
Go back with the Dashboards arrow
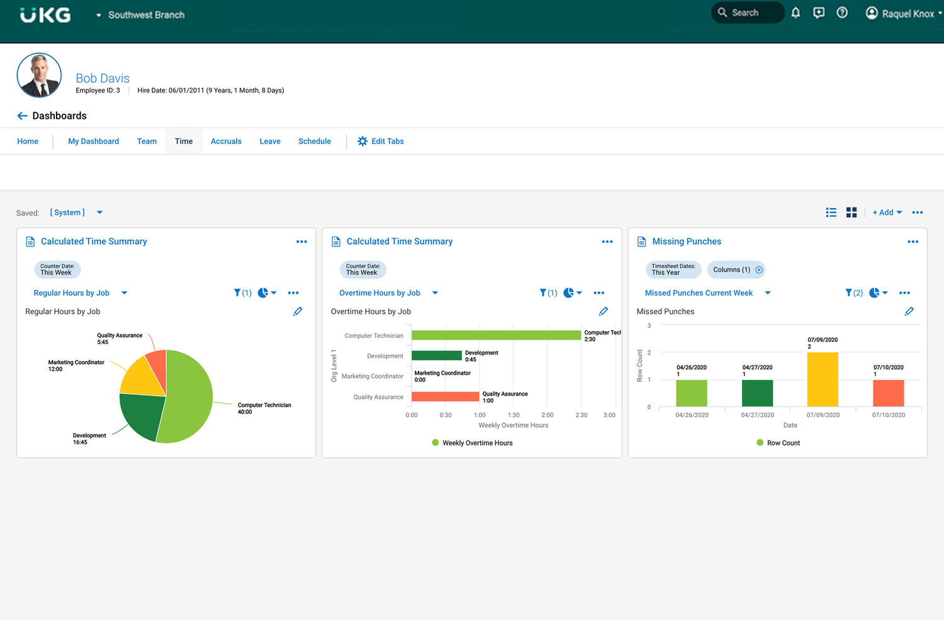22,116
